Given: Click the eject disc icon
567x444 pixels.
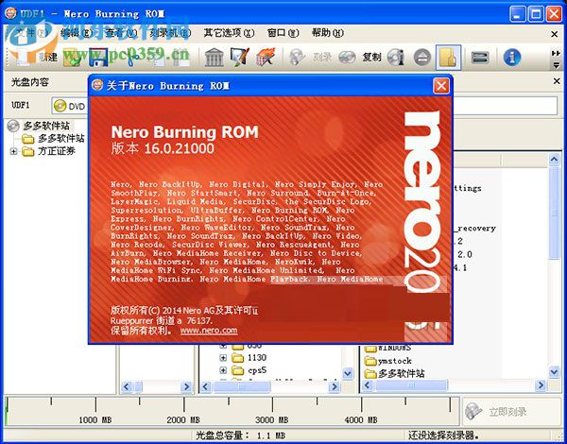Looking at the screenshot, I should (422, 57).
